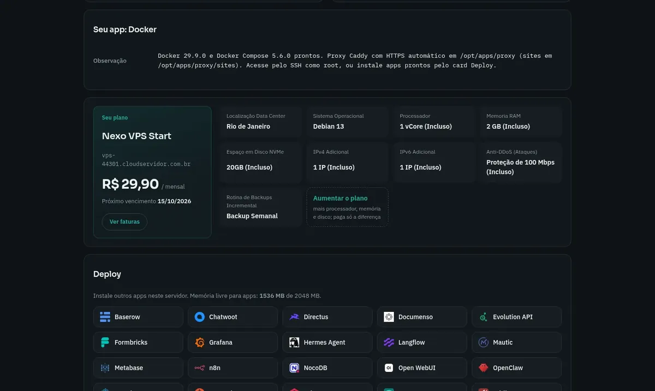
Task: Deploy the Langflow app
Action: pyautogui.click(x=422, y=342)
